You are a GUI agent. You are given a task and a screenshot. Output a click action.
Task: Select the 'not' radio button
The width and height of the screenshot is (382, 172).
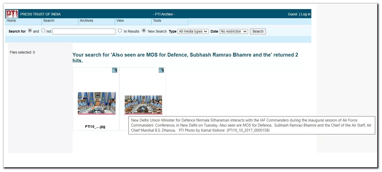[x=43, y=31]
